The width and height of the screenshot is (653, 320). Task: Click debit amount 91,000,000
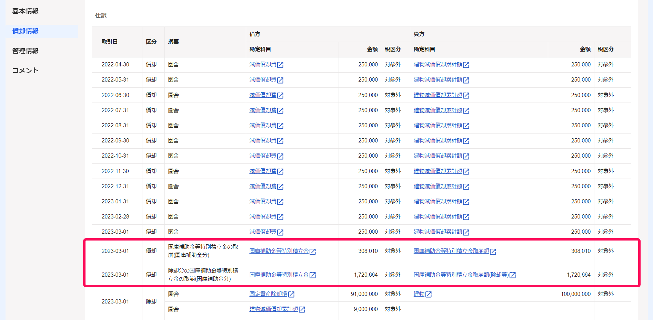pyautogui.click(x=364, y=294)
